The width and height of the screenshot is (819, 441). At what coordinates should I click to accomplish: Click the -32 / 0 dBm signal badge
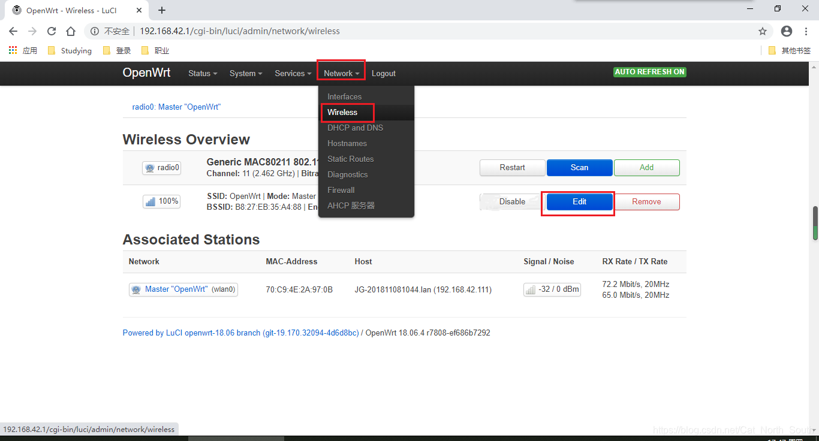click(552, 289)
